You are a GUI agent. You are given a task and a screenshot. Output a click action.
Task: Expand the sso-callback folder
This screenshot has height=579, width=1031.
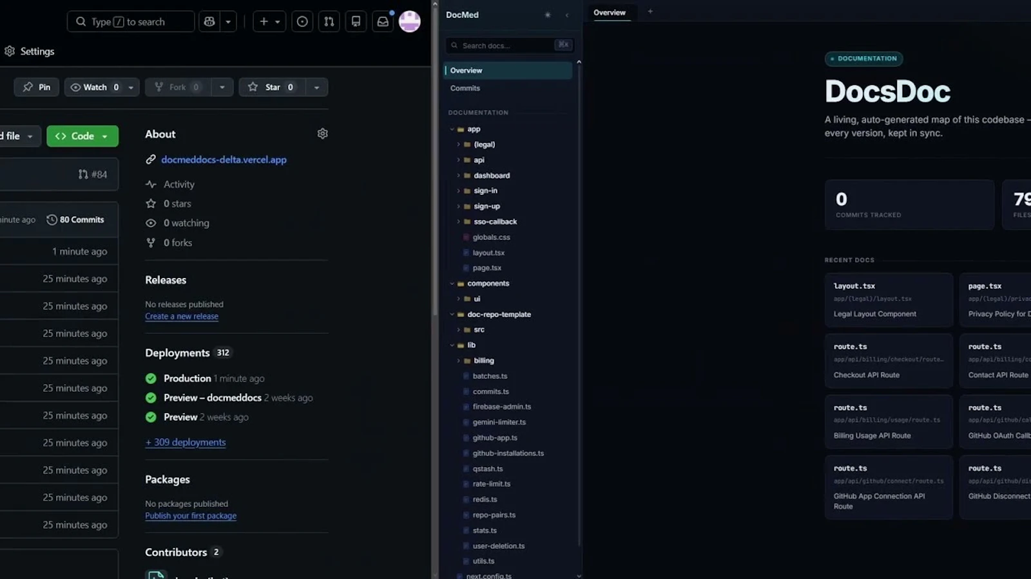coord(459,222)
